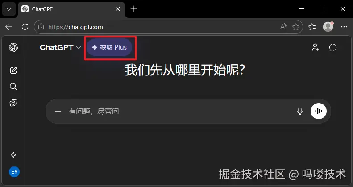Add this page to favorites star

tap(296, 27)
